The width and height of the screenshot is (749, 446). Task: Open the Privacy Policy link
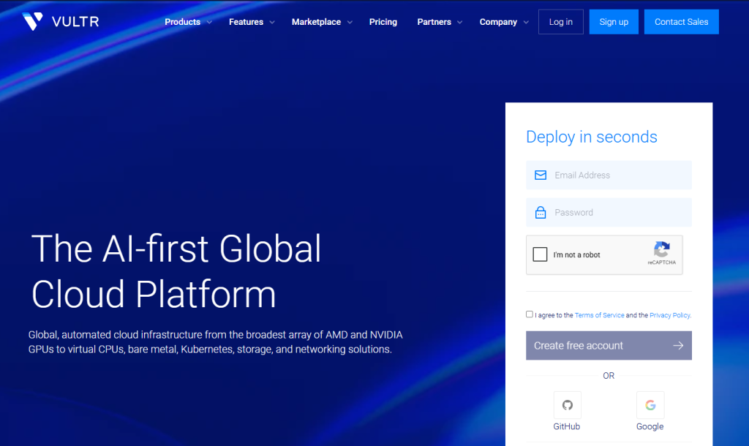(670, 315)
